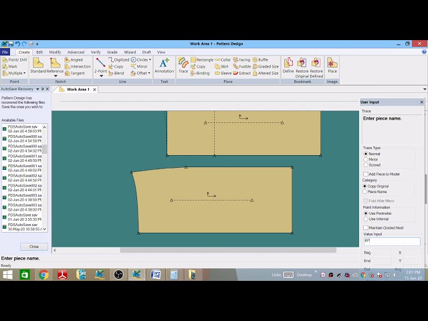The height and width of the screenshot is (321, 428).
Task: Open Quick Access Toolbar customize arrow
Action: (37, 44)
